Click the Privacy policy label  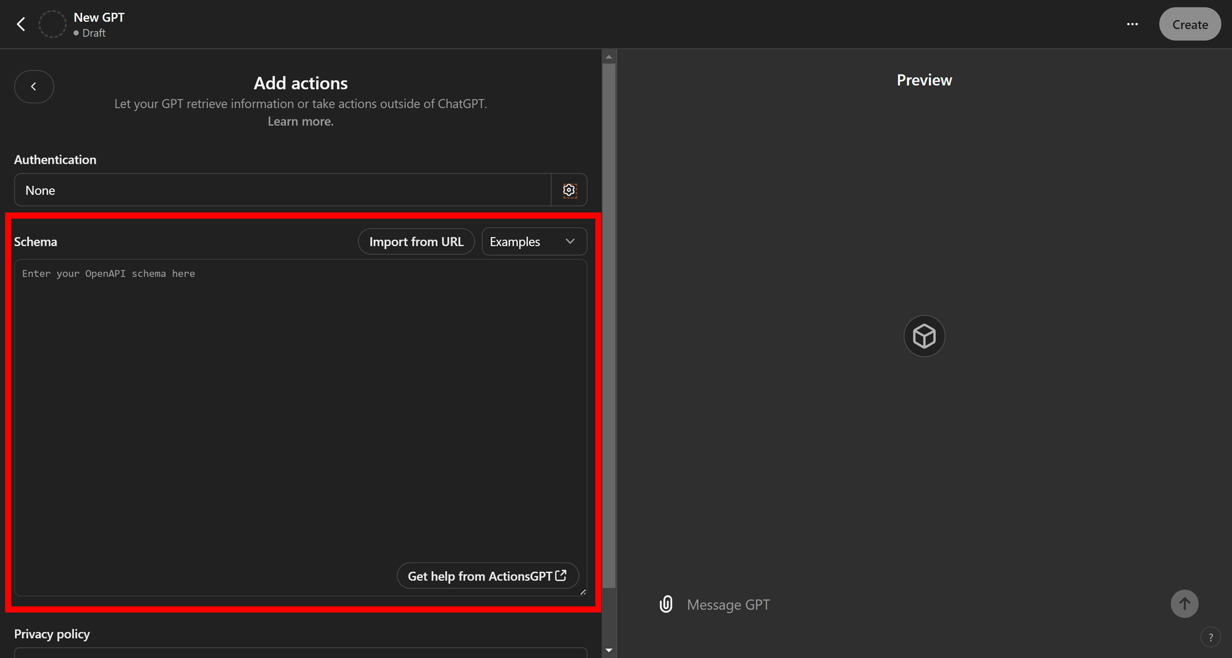[52, 634]
